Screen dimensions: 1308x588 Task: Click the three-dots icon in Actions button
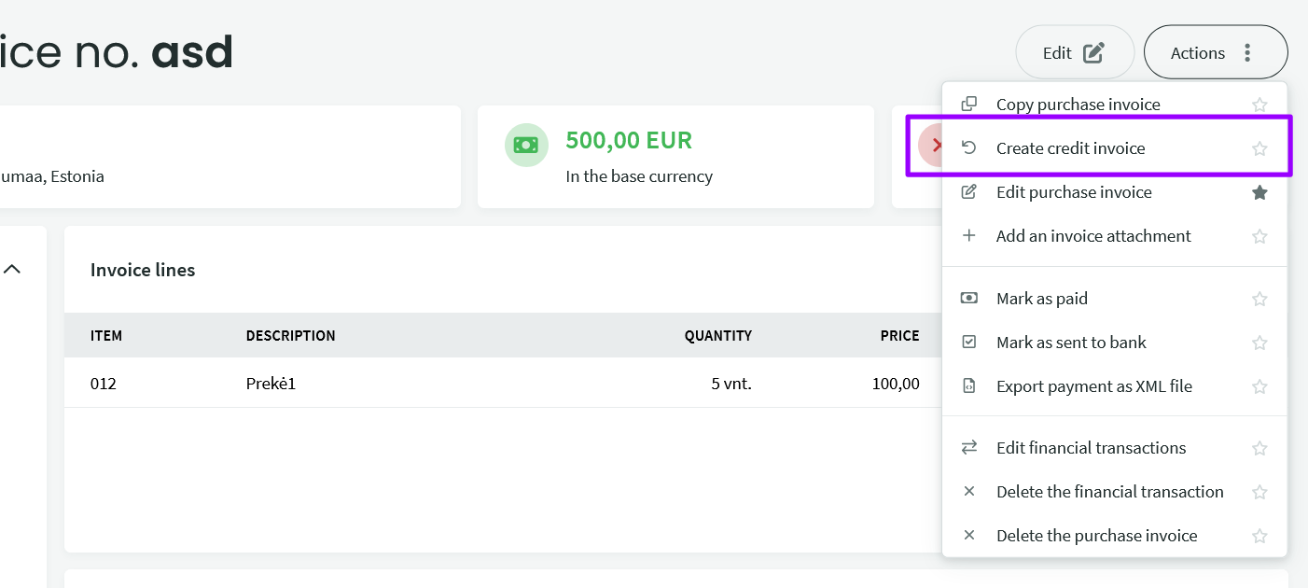[1247, 53]
